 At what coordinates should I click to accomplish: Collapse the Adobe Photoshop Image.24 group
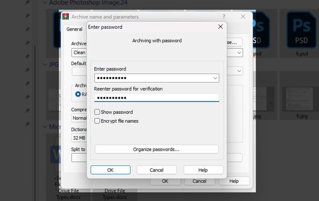coord(45,2)
